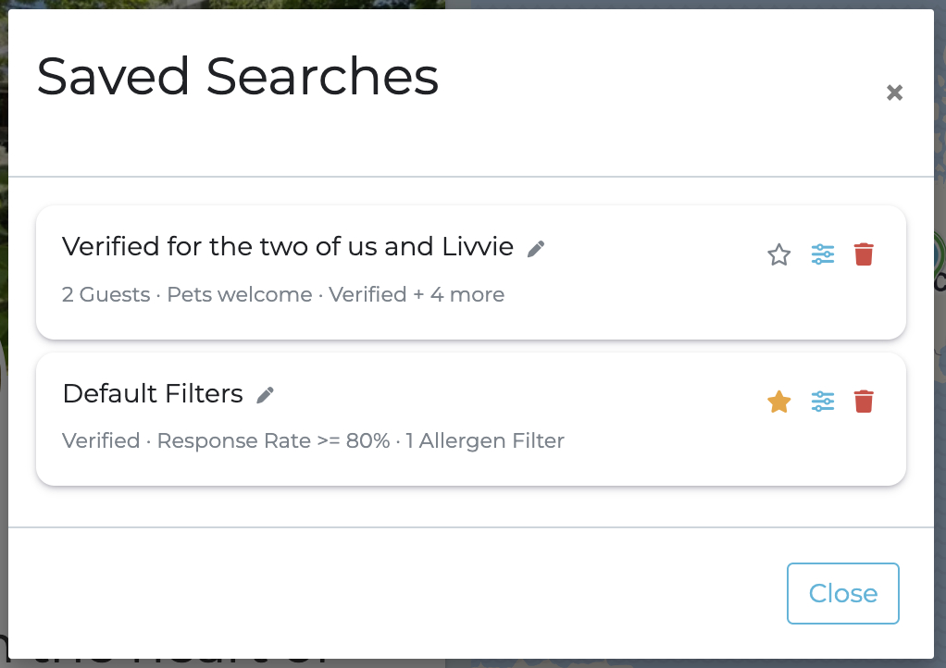This screenshot has width=946, height=668.
Task: Open filter settings for the Livvie search
Action: 823,254
